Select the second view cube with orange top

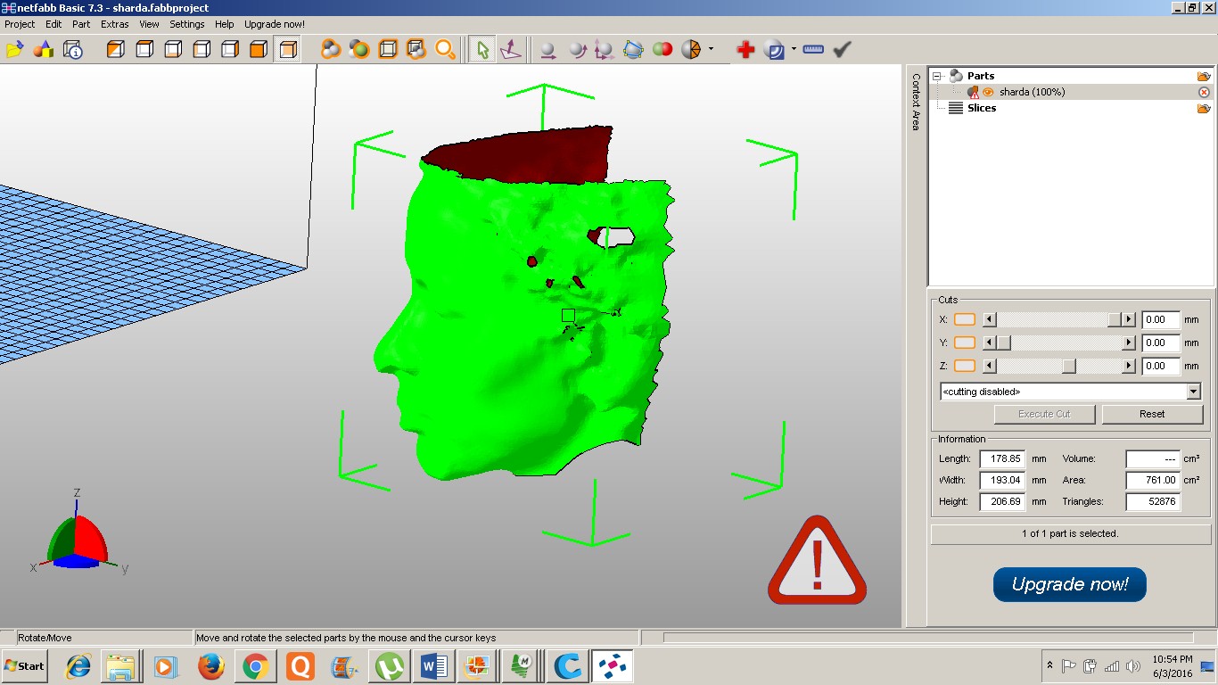pyautogui.click(x=144, y=50)
